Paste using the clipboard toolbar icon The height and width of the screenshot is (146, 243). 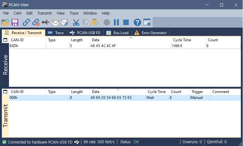coord(95,22)
